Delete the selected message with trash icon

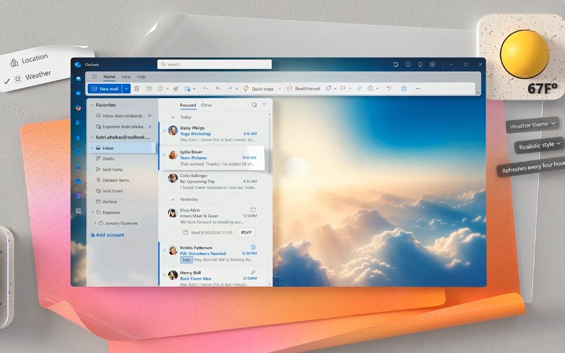pos(136,89)
